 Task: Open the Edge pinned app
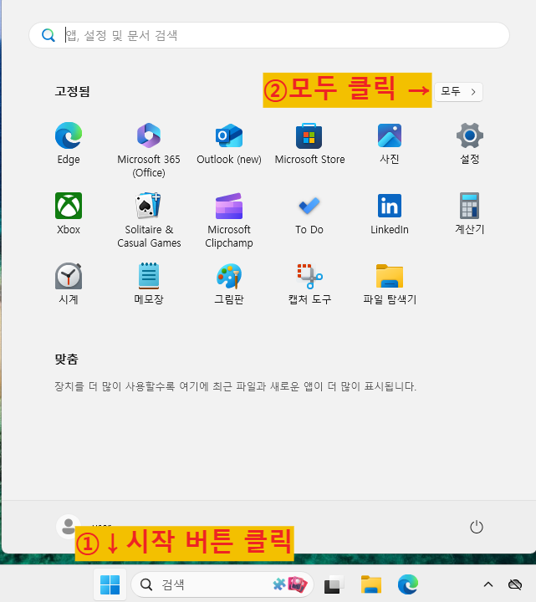tap(69, 143)
